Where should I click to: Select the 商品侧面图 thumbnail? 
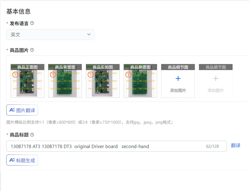140,81
